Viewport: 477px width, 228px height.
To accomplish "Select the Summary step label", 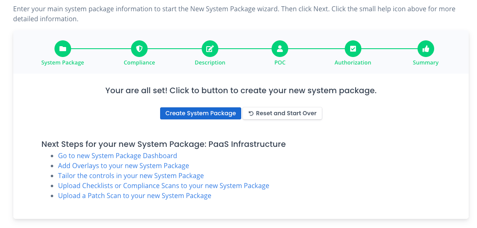I will [425, 62].
